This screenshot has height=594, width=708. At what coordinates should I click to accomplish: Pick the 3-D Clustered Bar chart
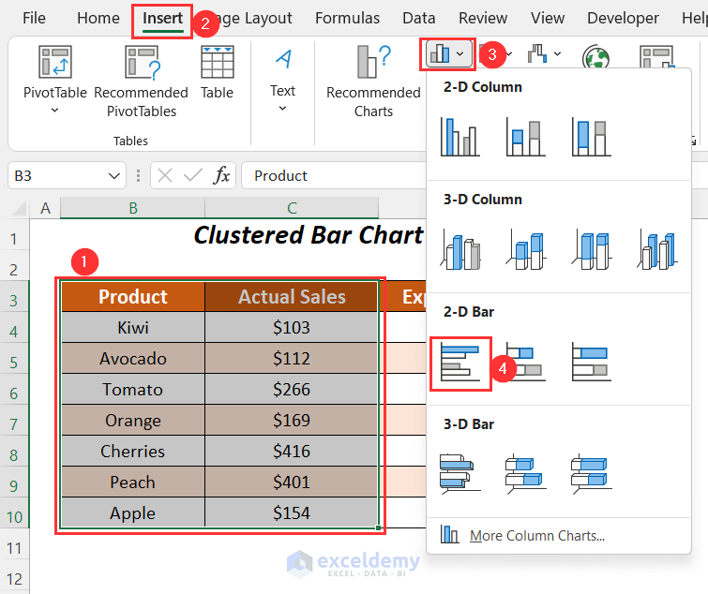pyautogui.click(x=460, y=473)
